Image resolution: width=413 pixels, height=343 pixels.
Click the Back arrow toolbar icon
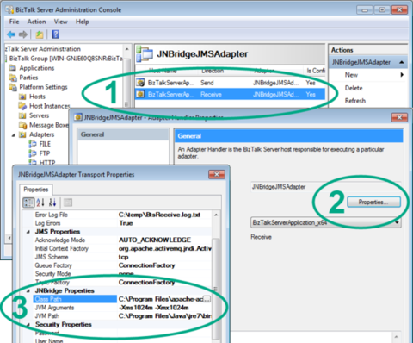pyautogui.click(x=11, y=34)
